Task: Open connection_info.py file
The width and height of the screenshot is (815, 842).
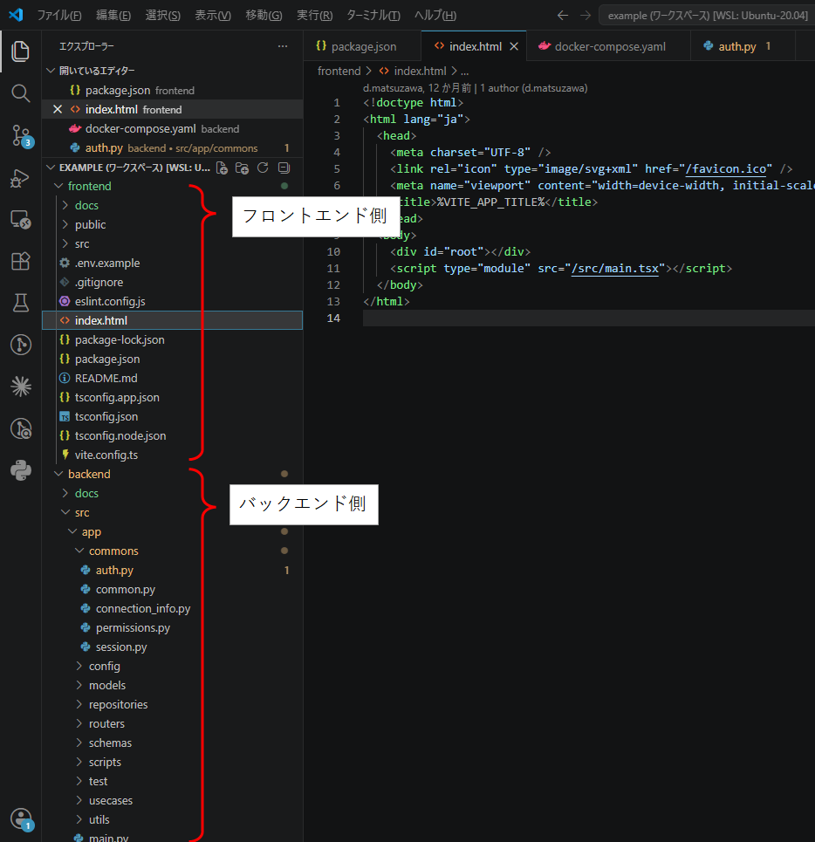Action: (x=143, y=609)
